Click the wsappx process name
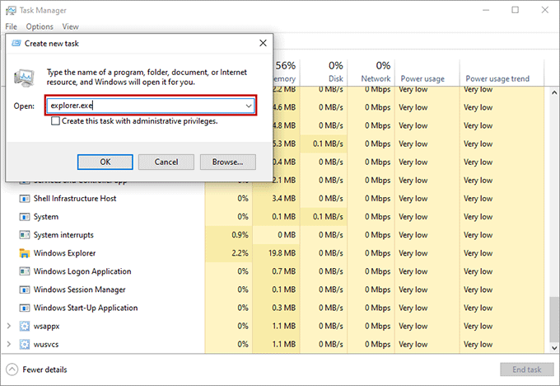The image size is (560, 386). click(x=46, y=327)
